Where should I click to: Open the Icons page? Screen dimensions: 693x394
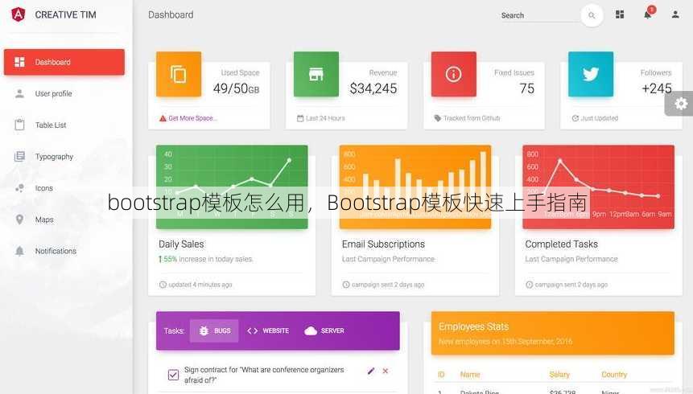tap(43, 188)
